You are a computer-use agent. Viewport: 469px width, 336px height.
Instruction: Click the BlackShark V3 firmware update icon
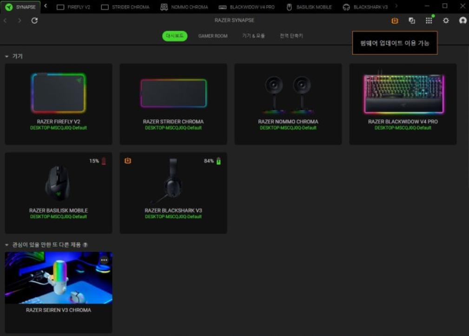click(x=128, y=161)
